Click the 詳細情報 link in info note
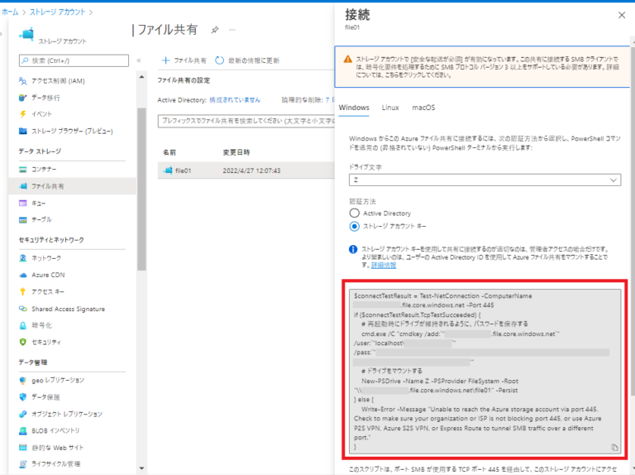 tap(382, 266)
